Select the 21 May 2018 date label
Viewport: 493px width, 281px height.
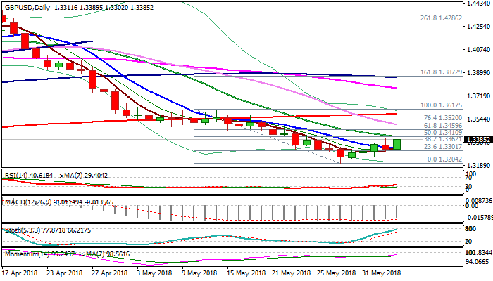[x=290, y=273]
